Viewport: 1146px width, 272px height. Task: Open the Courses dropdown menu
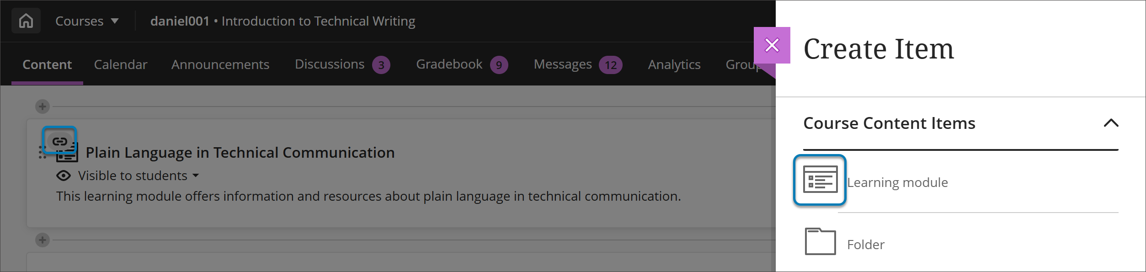[x=87, y=21]
